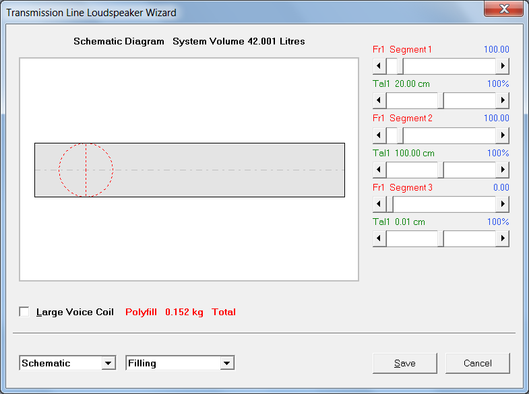This screenshot has width=529, height=394.
Task: Click the Fr1 Segment 3 label
Action: (402, 187)
